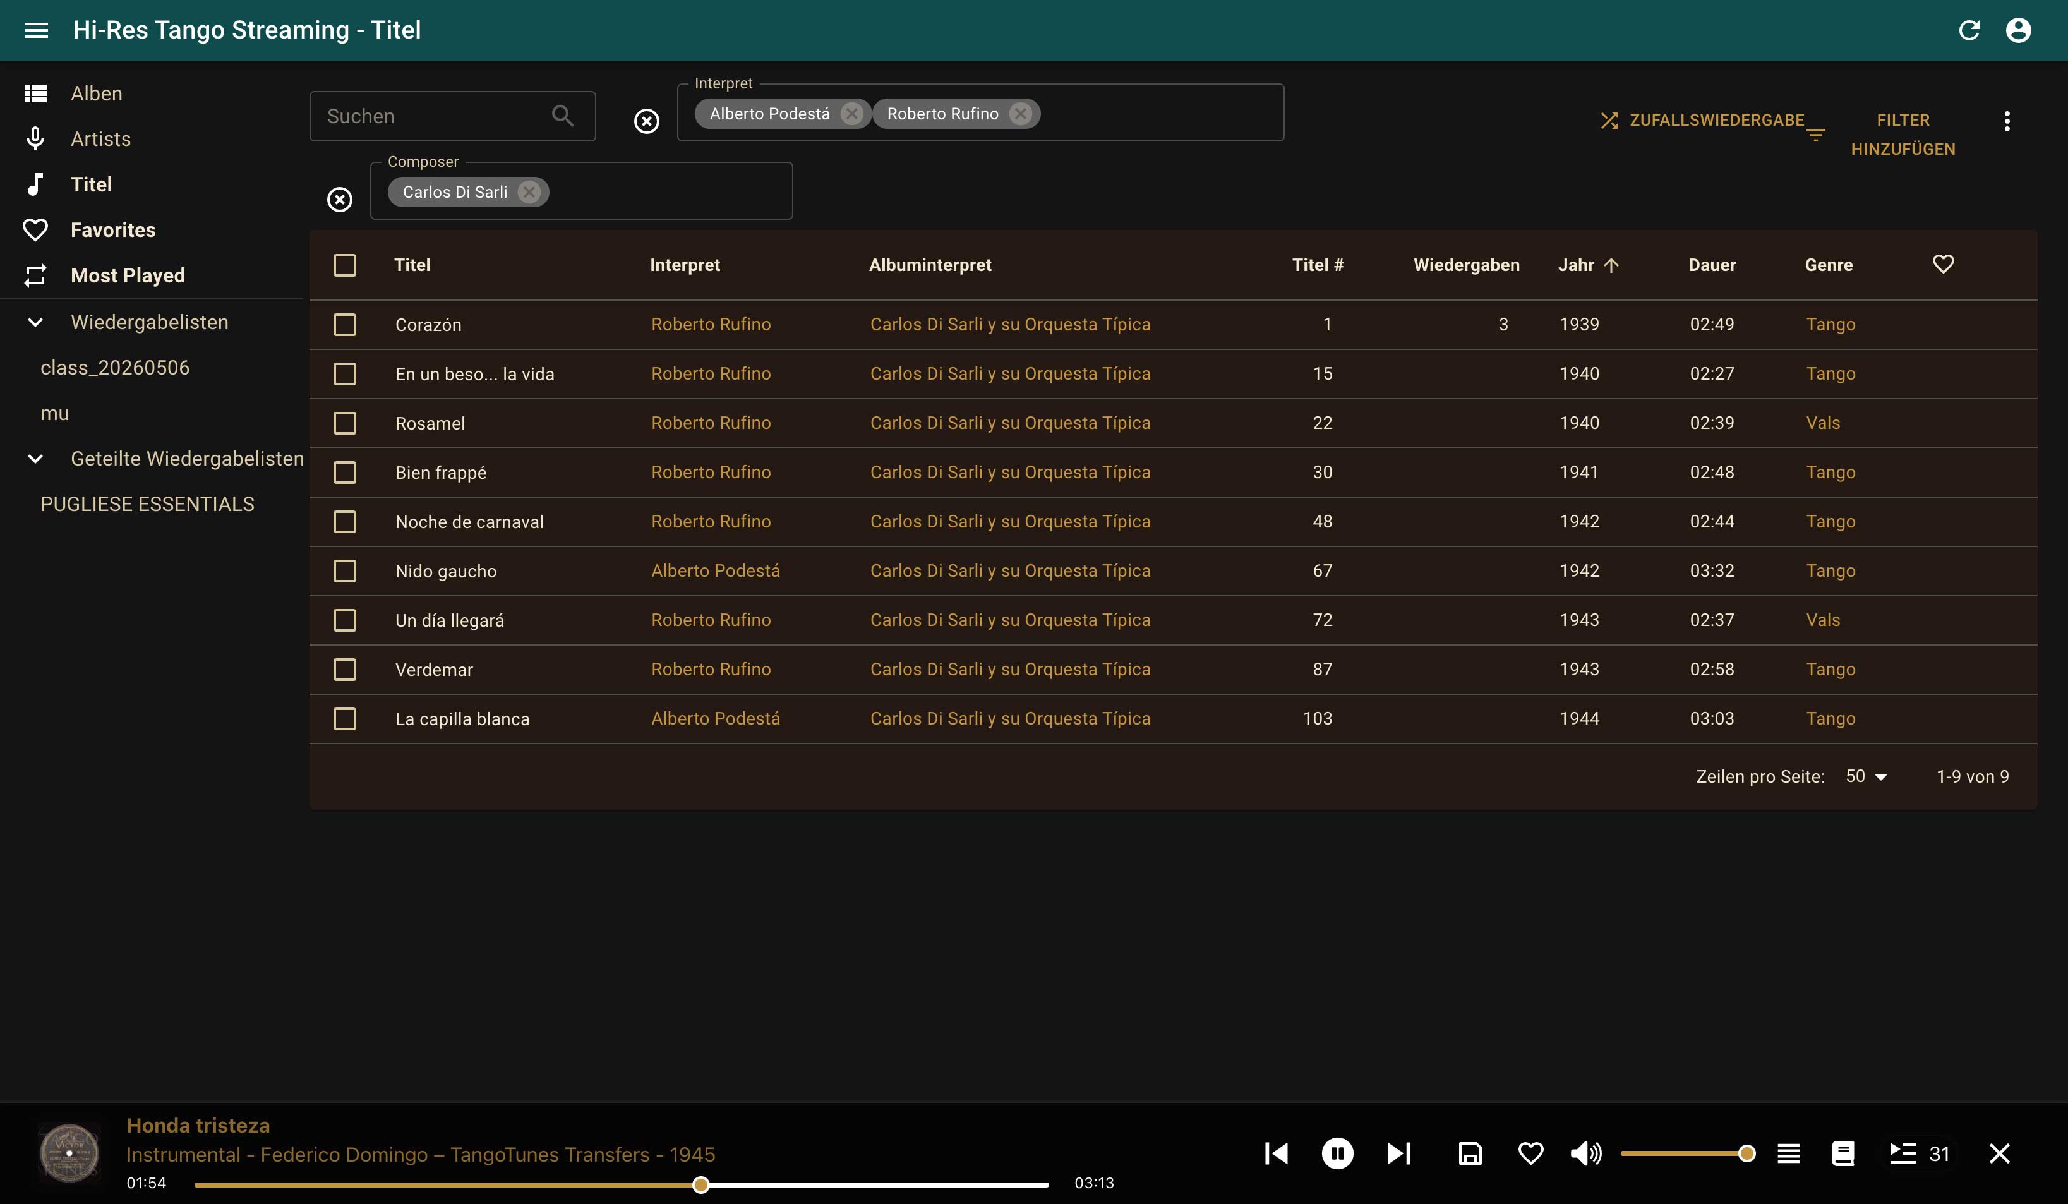This screenshot has height=1204, width=2068.
Task: Favorite the playing song with heart icon
Action: 1530,1153
